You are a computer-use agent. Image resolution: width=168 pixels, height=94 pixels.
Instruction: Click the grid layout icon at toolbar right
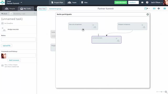165,9
